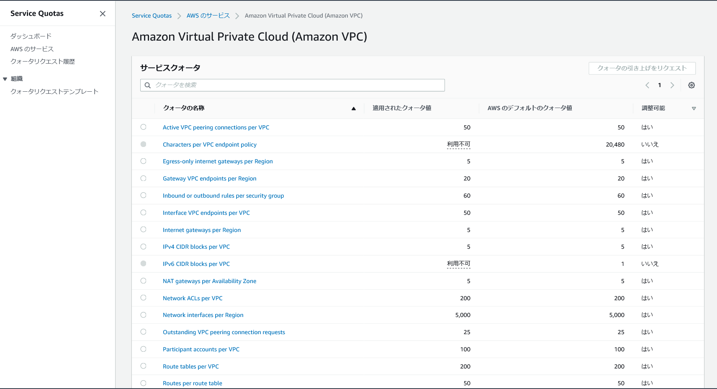Image resolution: width=717 pixels, height=389 pixels.
Task: Open Interface VPC endpoints per VPC link
Action: click(206, 213)
